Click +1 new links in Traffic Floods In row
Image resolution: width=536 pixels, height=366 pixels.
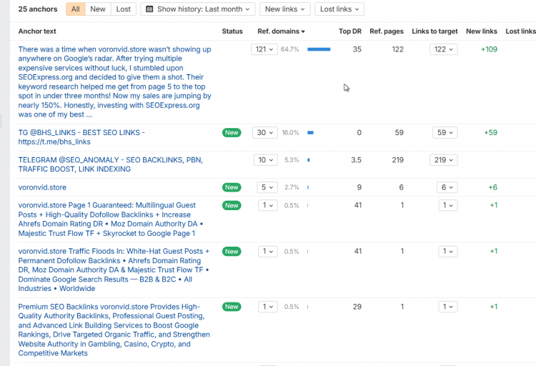[494, 252]
